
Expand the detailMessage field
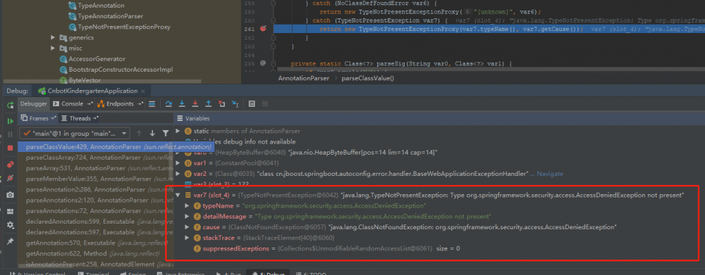[188, 217]
